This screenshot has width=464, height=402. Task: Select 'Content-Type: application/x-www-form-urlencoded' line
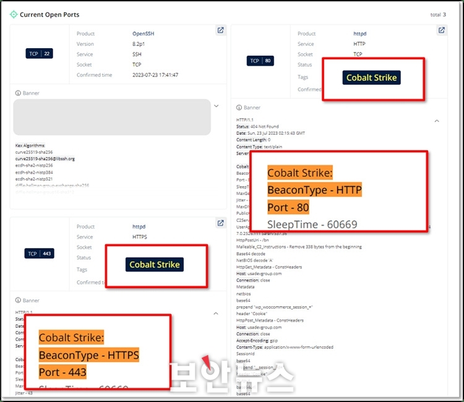[285, 348]
